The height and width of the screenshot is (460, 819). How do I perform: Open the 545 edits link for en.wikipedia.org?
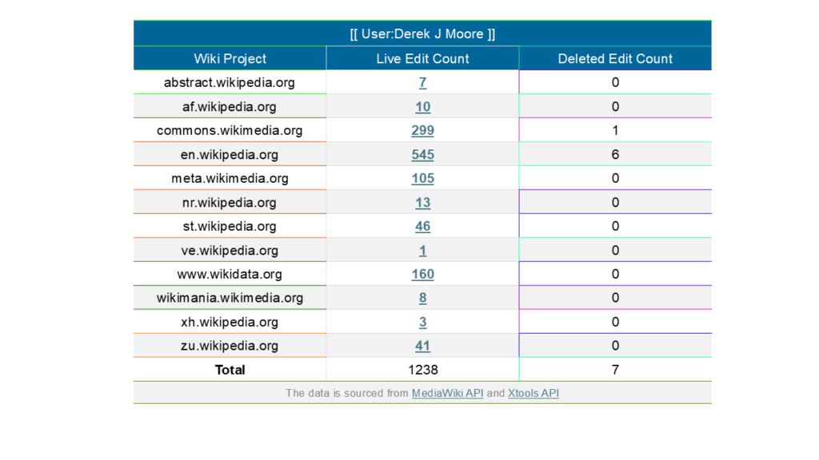tap(422, 154)
